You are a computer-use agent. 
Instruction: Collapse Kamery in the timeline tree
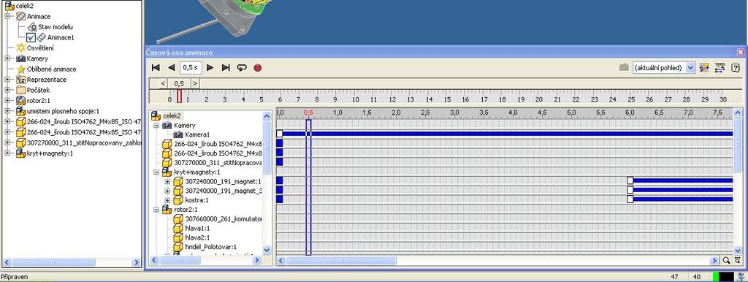(156, 125)
